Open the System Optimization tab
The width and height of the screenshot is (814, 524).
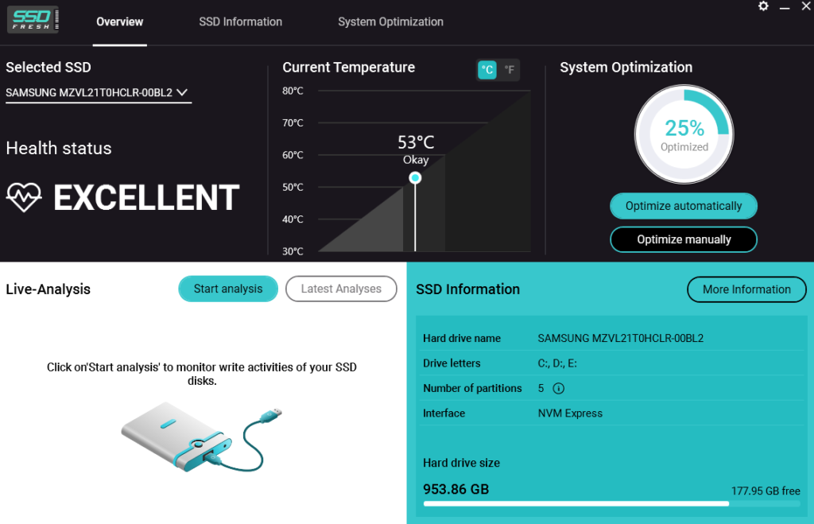390,21
